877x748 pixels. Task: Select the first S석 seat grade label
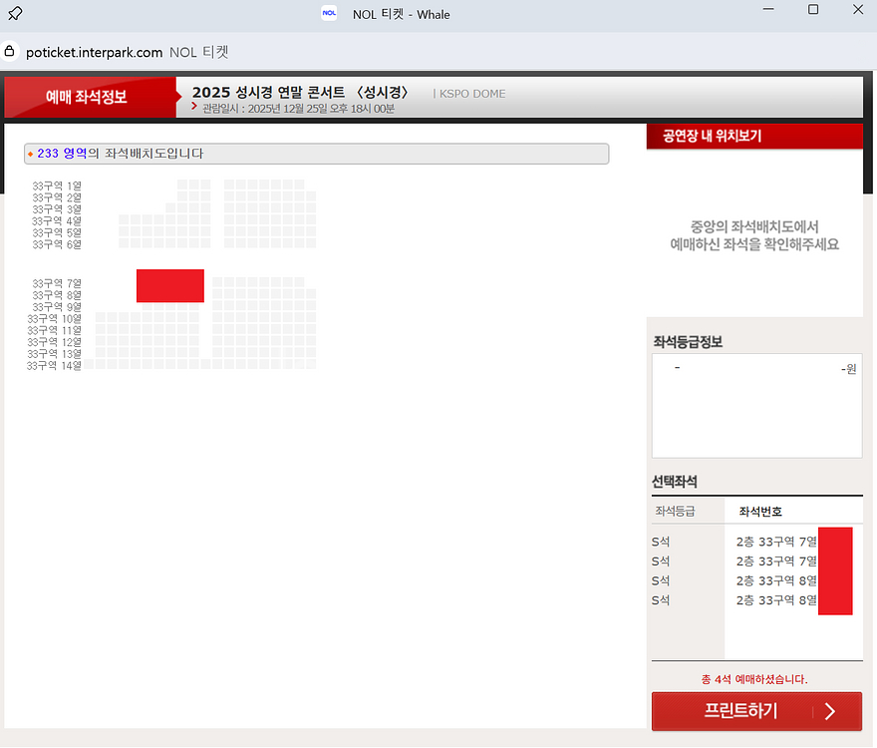coord(660,541)
